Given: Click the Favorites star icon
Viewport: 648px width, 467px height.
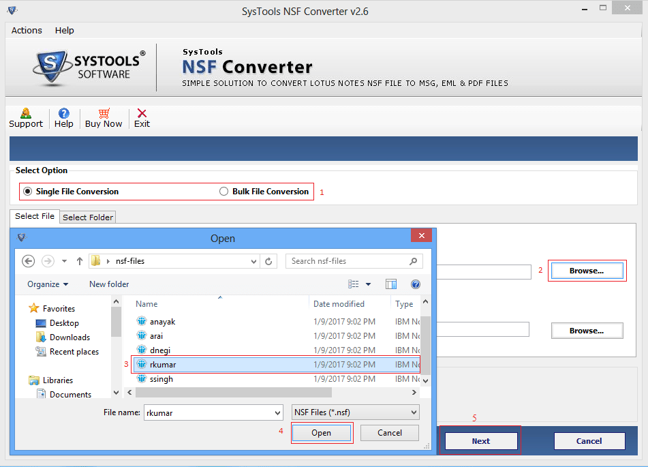Looking at the screenshot, I should pos(33,308).
